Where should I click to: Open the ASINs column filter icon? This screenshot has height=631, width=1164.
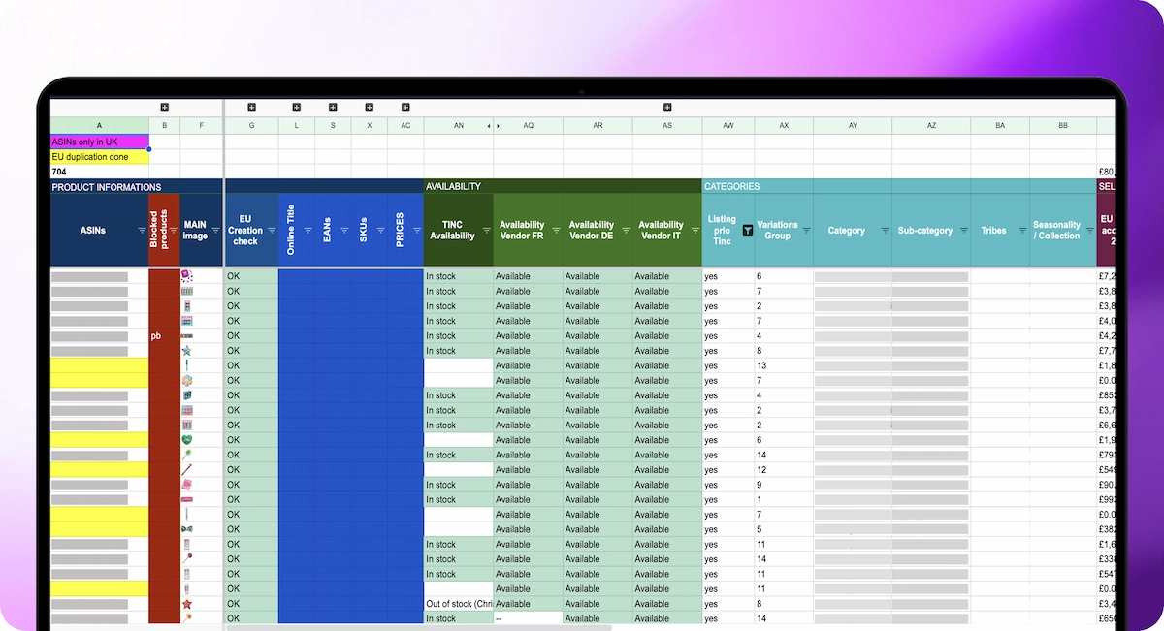[142, 231]
